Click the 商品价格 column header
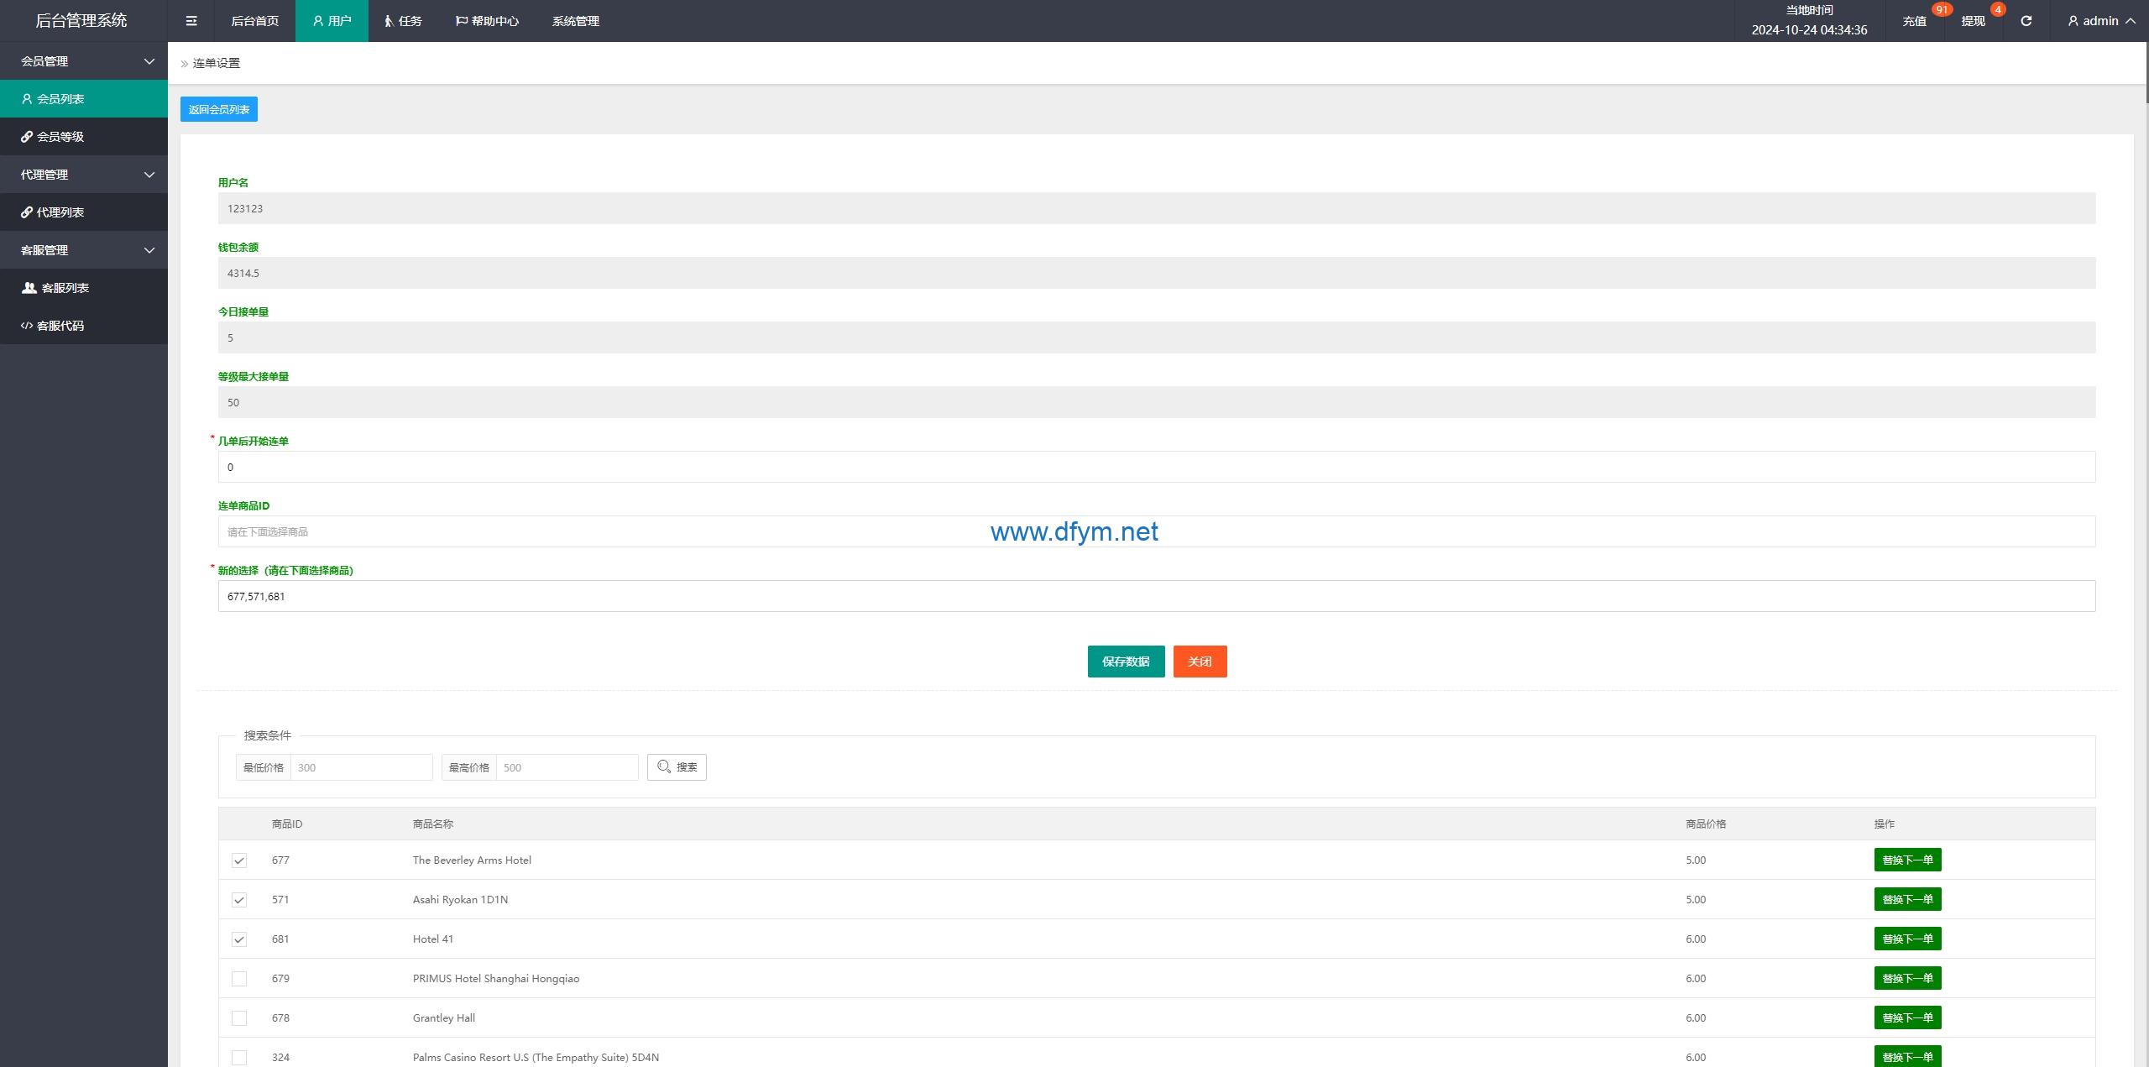Viewport: 2149px width, 1067px height. coord(1706,824)
